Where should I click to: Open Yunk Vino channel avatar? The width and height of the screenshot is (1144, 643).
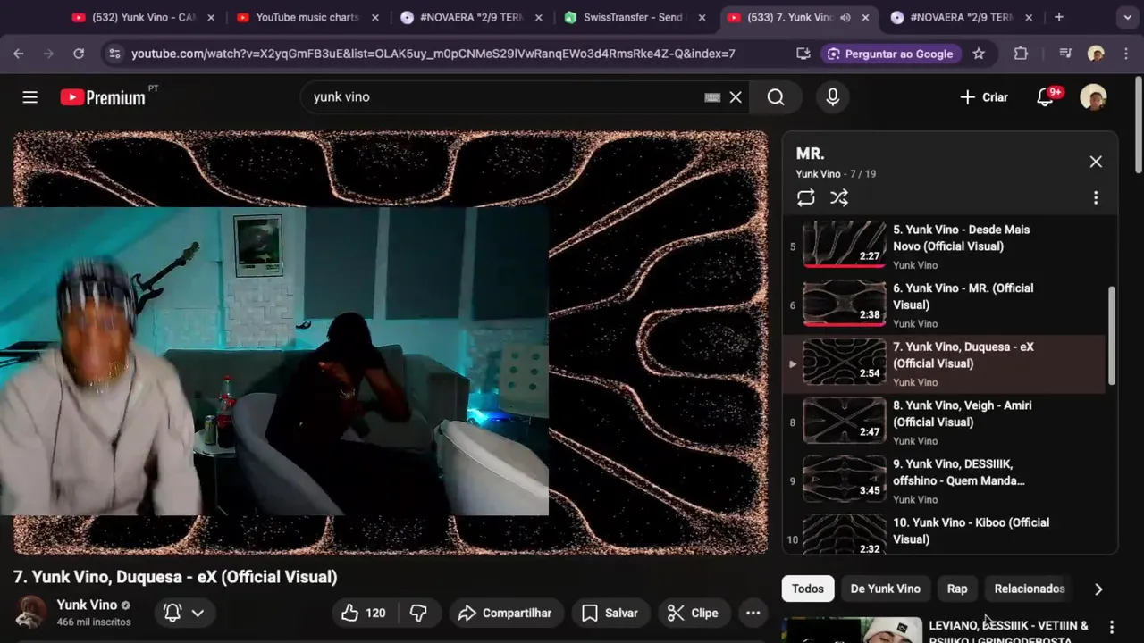[x=31, y=613]
